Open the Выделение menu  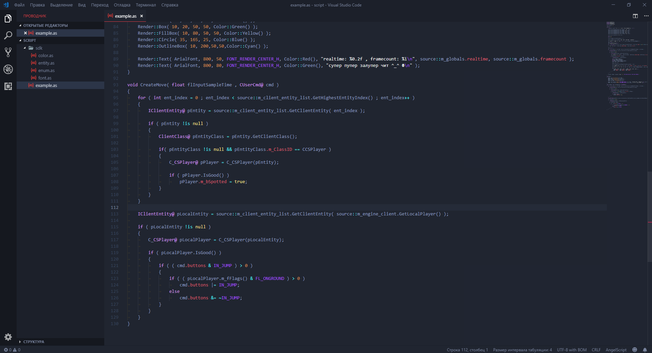pyautogui.click(x=61, y=5)
